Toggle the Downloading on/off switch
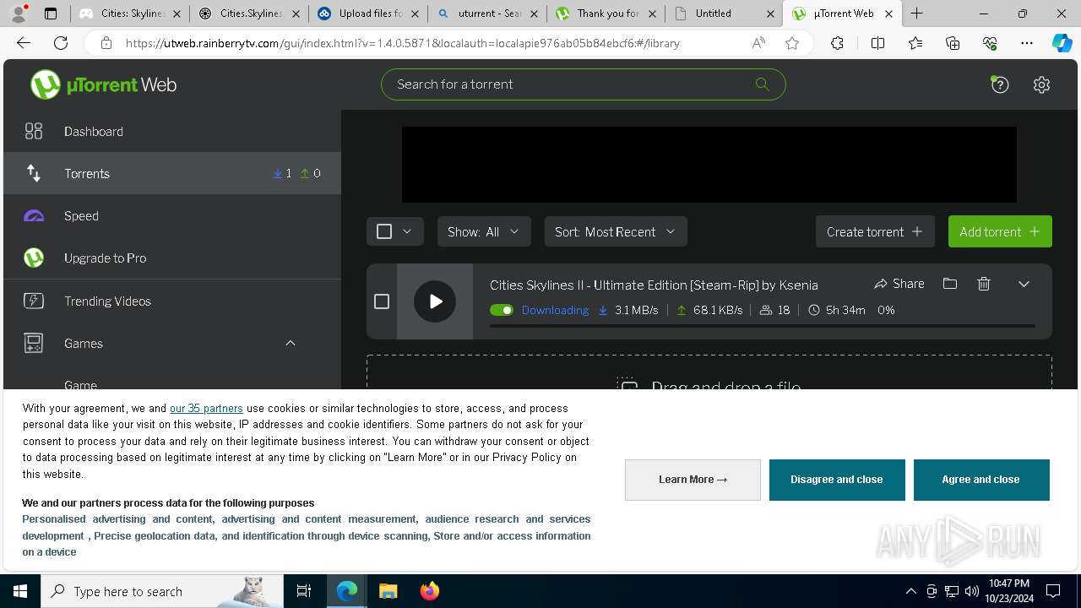The image size is (1081, 608). tap(502, 310)
